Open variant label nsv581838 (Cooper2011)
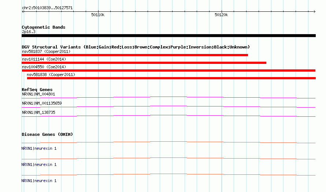 coord(51,75)
